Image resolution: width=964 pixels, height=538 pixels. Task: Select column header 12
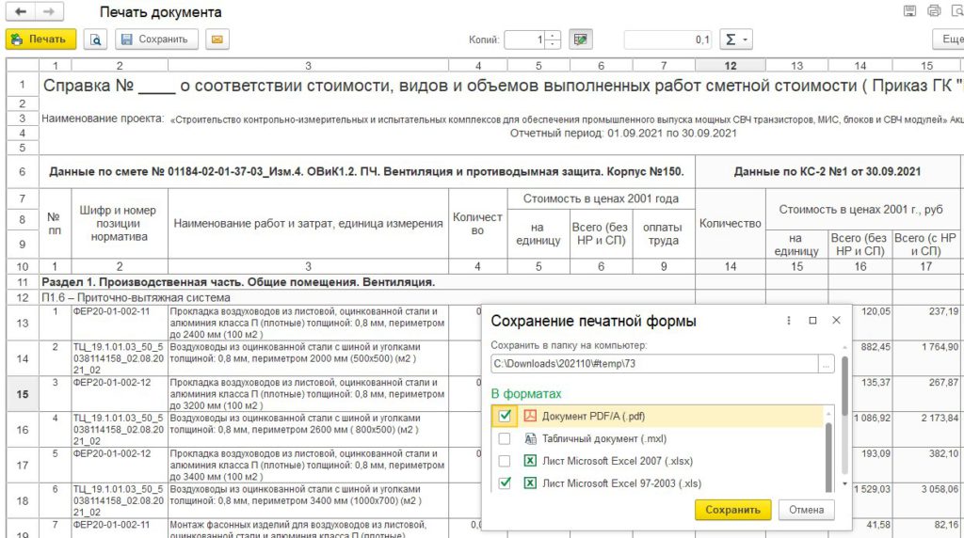tap(731, 66)
